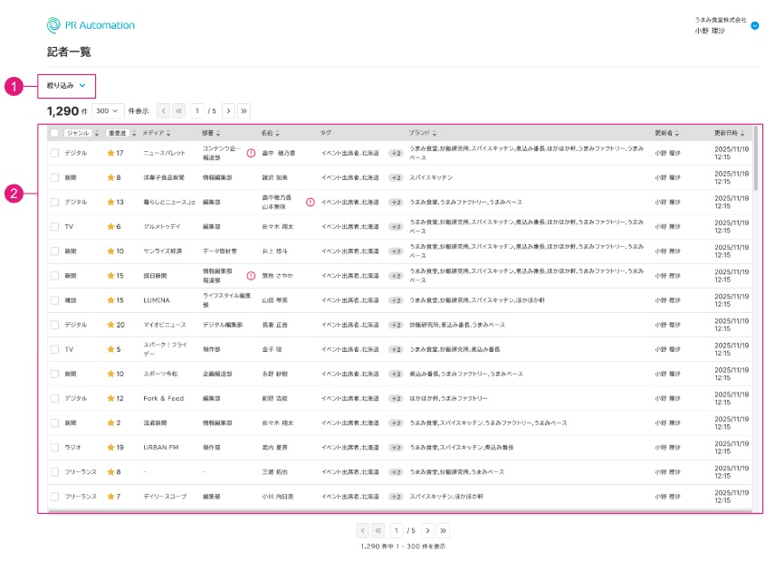Click the top page number input field
Screen dimensions: 784x569
(196, 110)
